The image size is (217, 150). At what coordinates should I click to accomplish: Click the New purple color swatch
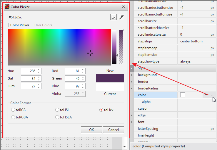[110, 78]
